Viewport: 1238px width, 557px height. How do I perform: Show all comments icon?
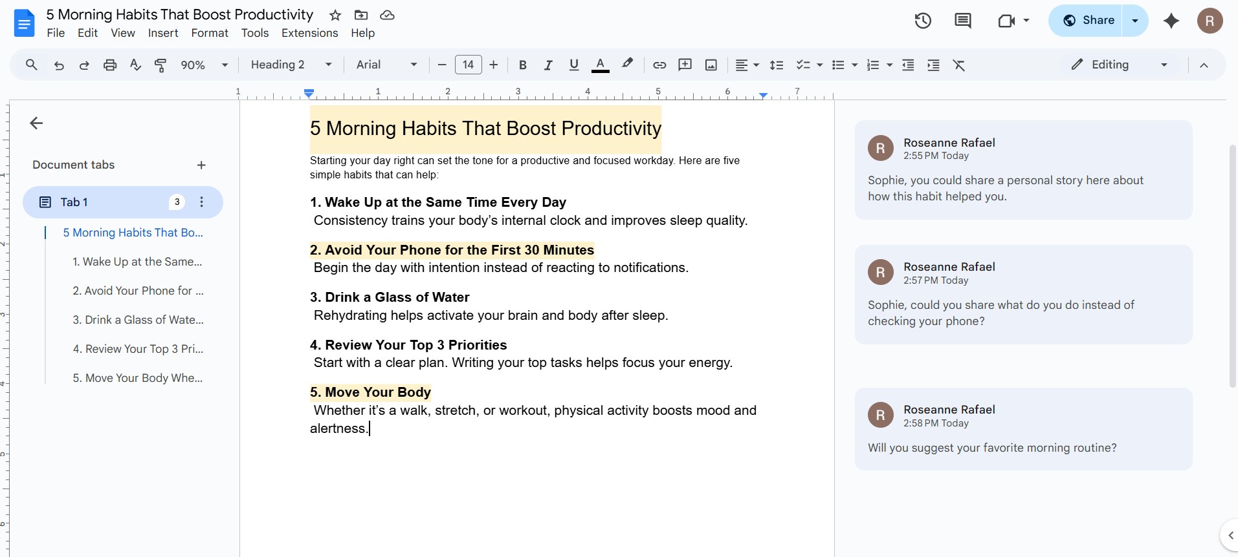(x=963, y=21)
